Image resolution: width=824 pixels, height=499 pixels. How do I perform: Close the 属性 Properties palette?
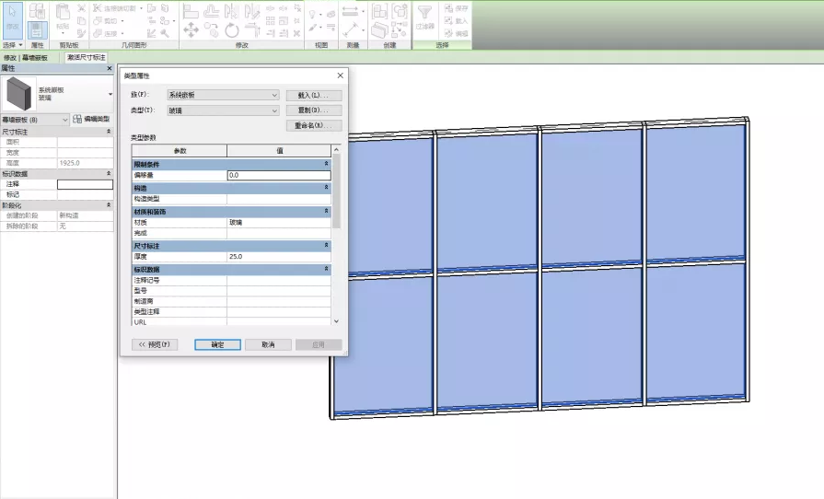[x=110, y=68]
